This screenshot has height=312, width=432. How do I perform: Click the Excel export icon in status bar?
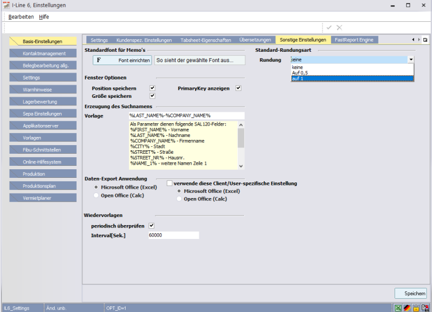coord(398,308)
